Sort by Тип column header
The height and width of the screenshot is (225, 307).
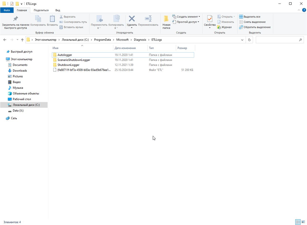tap(161, 48)
